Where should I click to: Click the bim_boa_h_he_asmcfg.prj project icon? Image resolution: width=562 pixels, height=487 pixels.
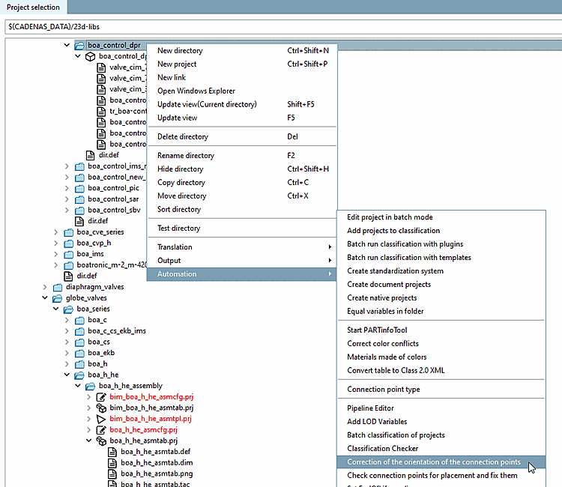pyautogui.click(x=101, y=396)
